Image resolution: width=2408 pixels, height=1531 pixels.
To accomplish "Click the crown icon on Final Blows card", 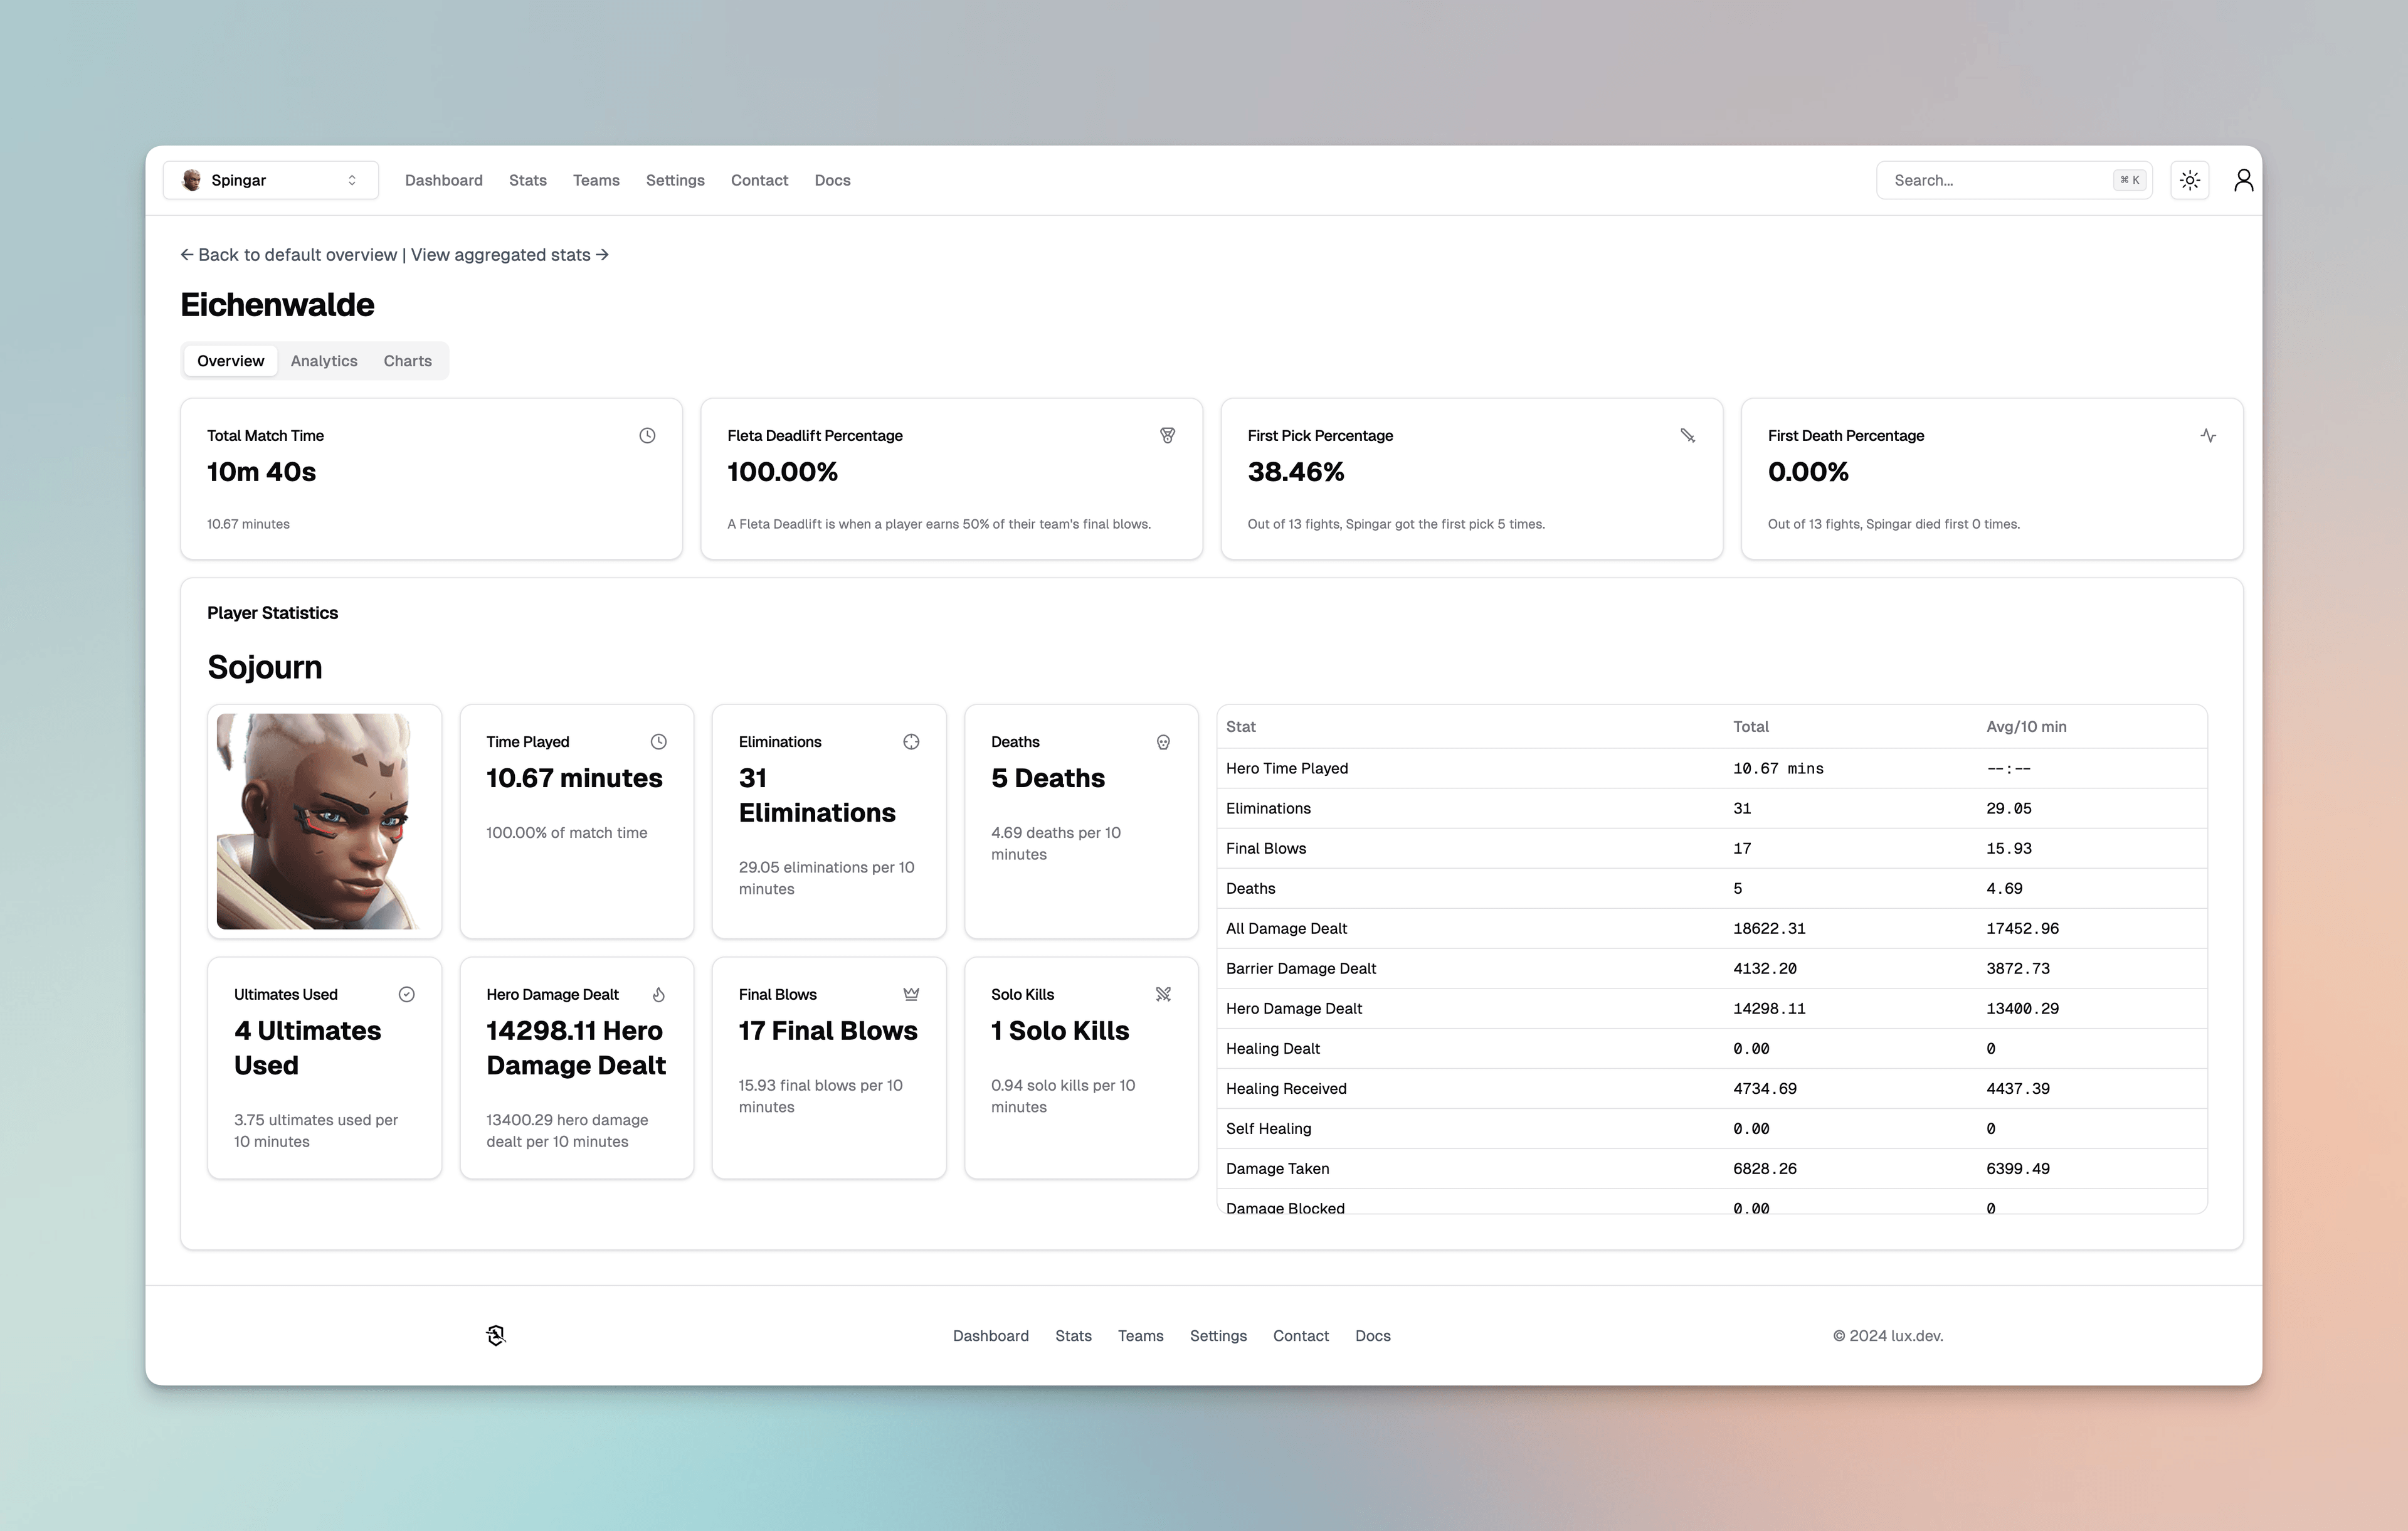I will click(x=911, y=994).
